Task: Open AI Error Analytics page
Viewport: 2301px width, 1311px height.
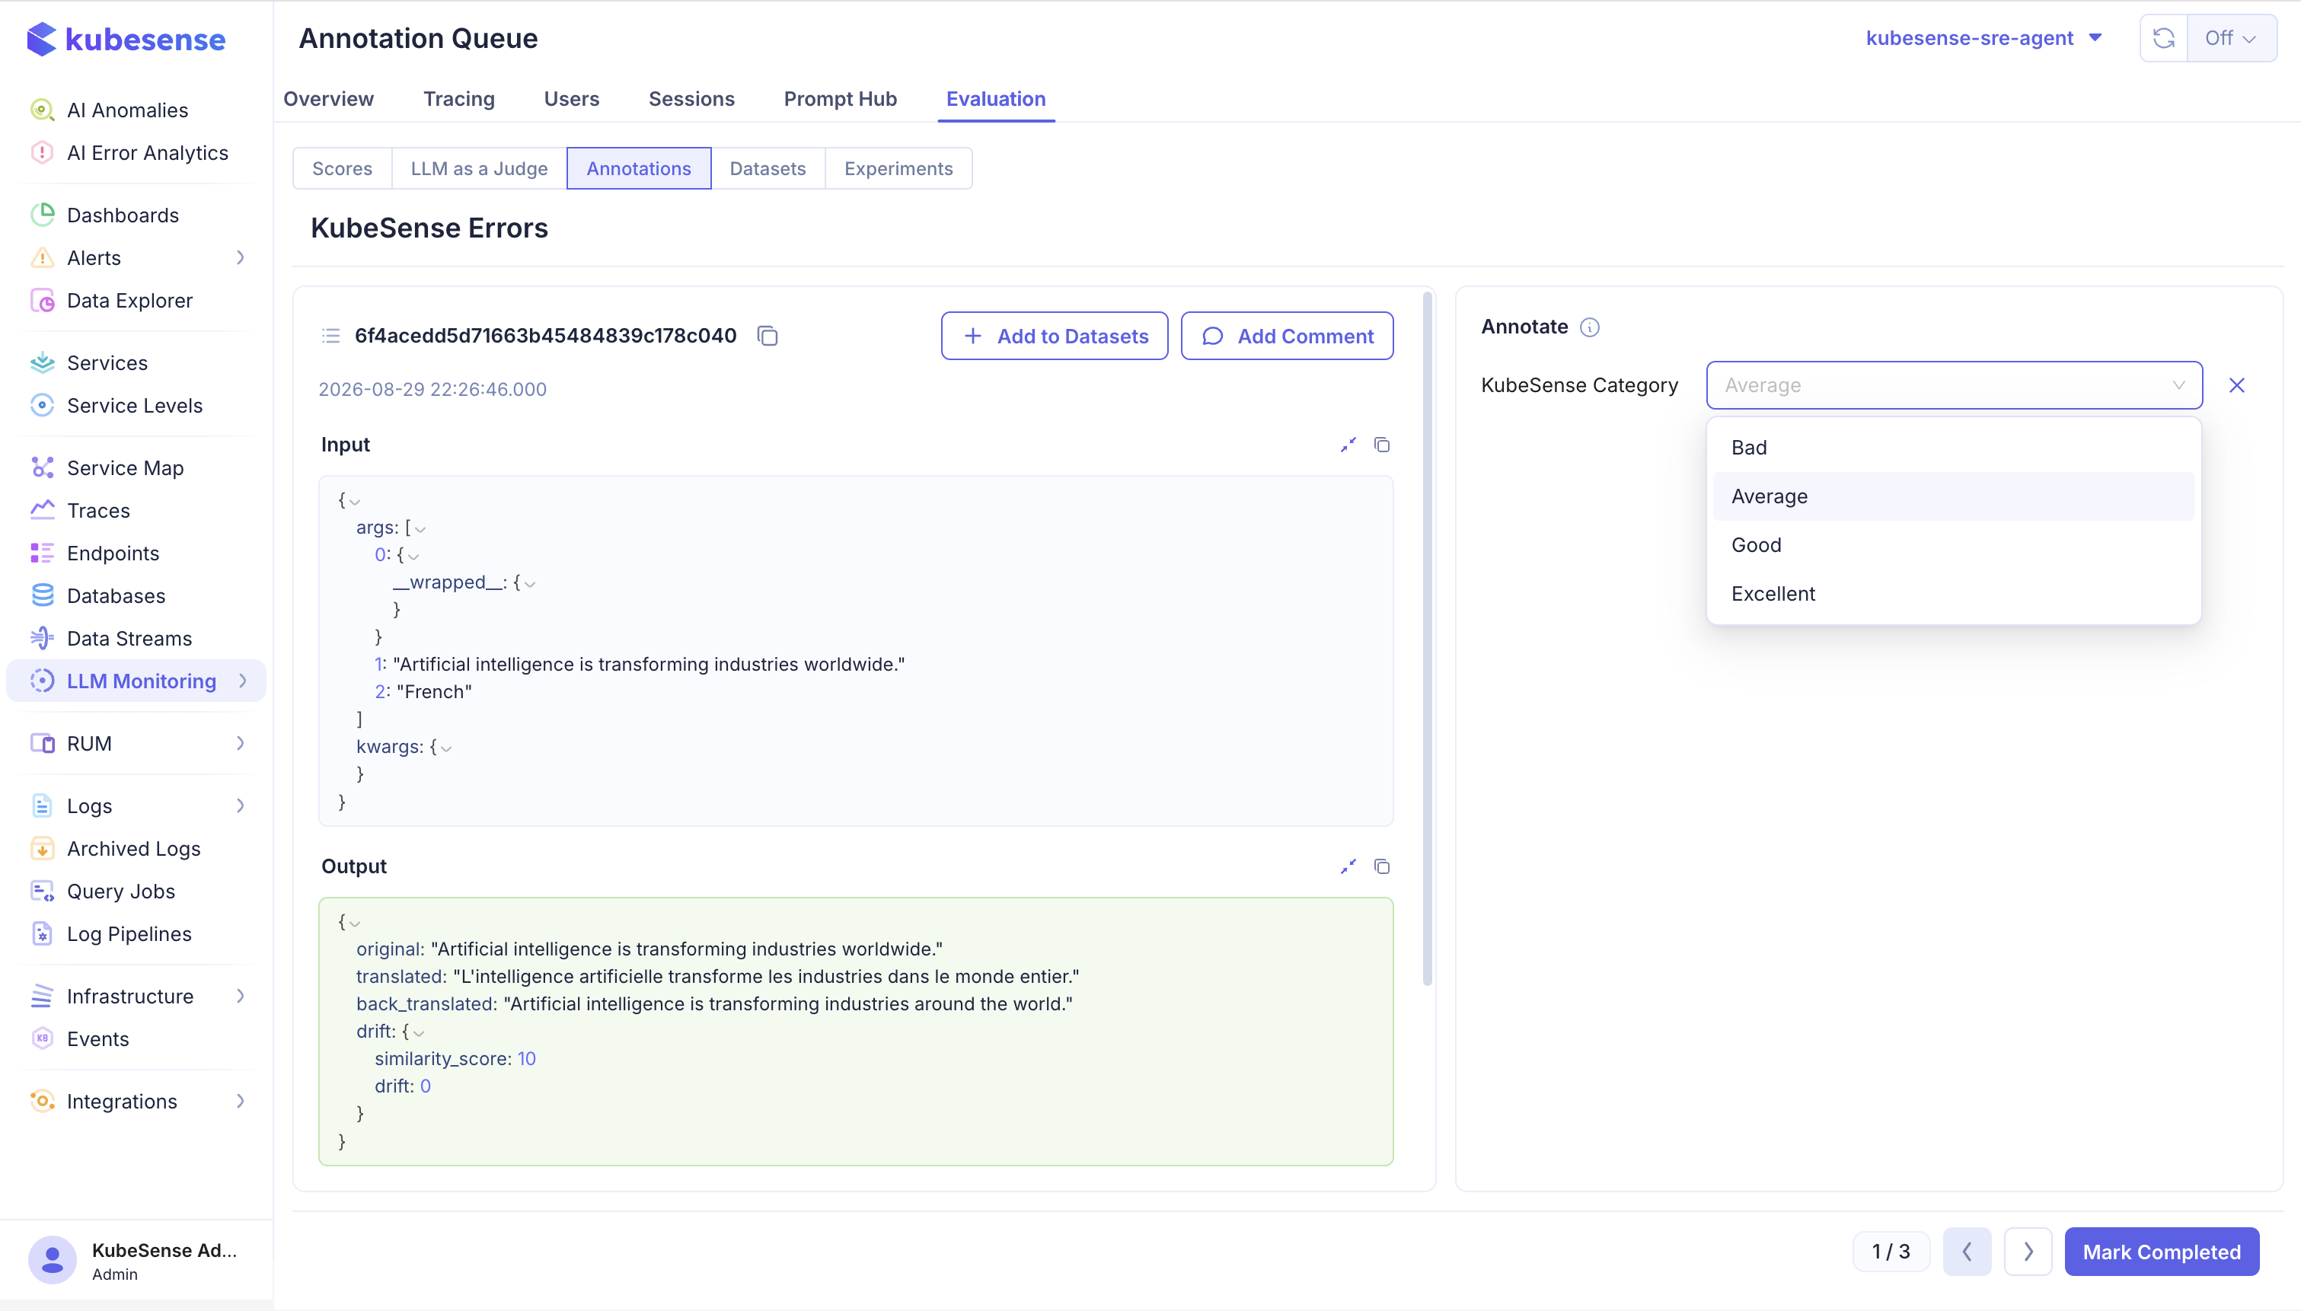Action: (x=147, y=153)
